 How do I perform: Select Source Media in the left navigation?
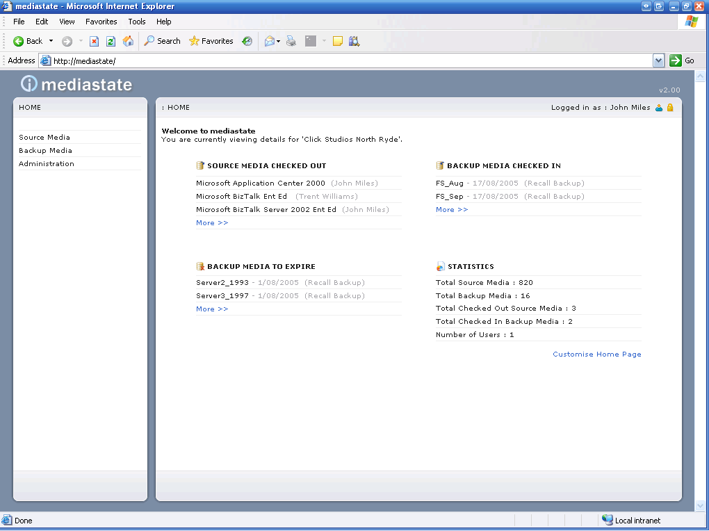click(44, 137)
